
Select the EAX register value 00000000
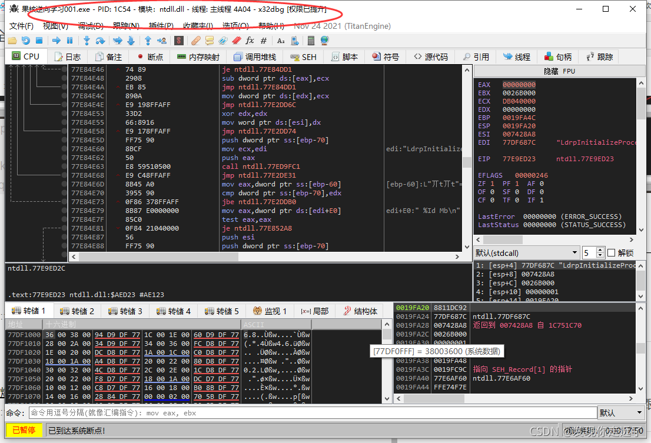[x=519, y=85]
